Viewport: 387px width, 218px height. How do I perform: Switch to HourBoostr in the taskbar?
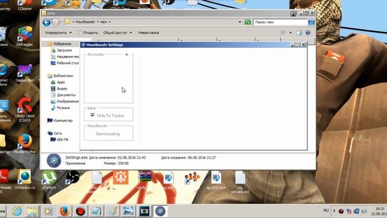click(160, 211)
